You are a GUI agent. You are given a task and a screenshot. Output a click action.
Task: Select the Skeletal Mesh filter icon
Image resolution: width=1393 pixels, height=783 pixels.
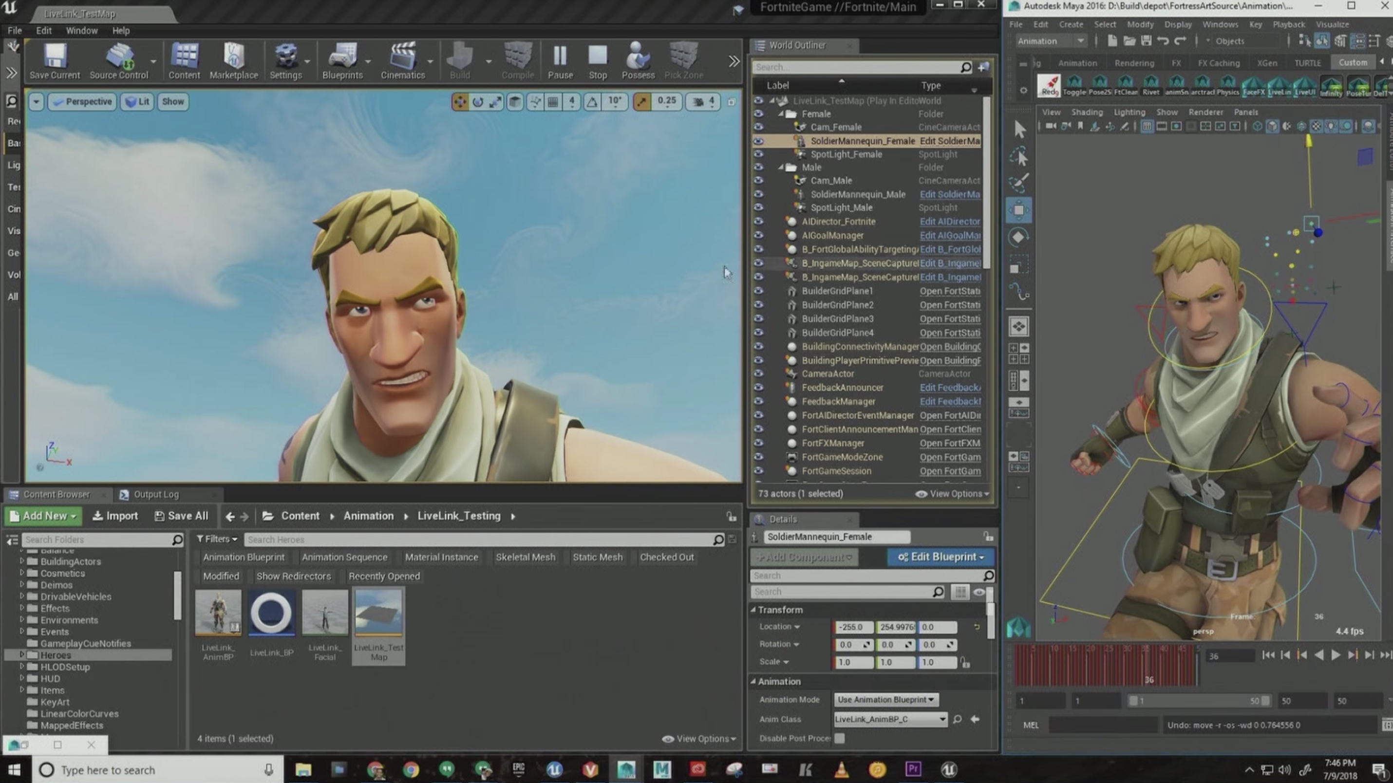pyautogui.click(x=524, y=557)
